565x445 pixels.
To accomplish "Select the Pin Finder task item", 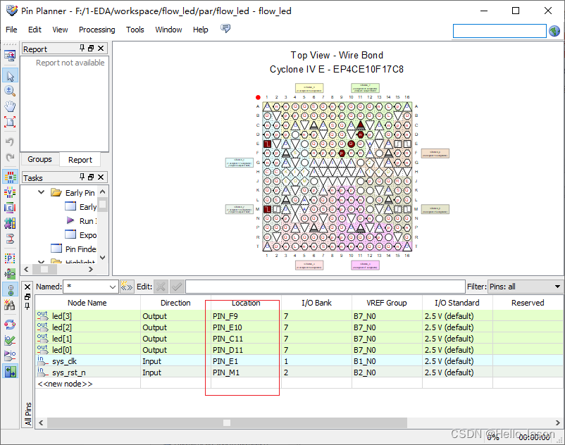I will click(x=74, y=249).
